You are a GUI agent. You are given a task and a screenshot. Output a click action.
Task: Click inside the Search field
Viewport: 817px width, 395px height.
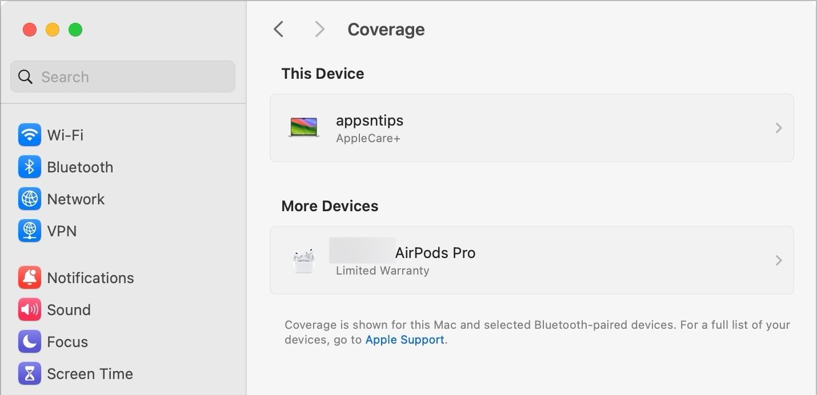[x=122, y=76]
